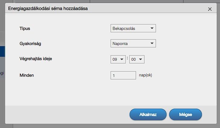Cancel with the Mégse button
This screenshot has height=128, width=220.
tap(185, 115)
